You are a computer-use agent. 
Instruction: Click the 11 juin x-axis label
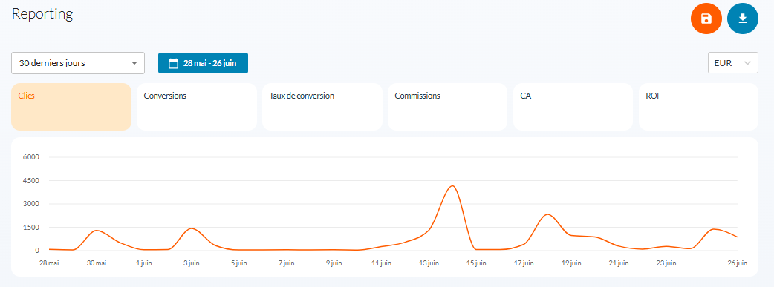(382, 263)
